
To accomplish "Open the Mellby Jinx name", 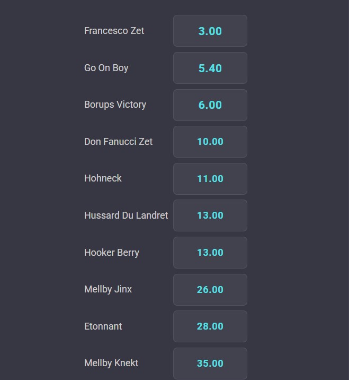I will click(x=108, y=290).
